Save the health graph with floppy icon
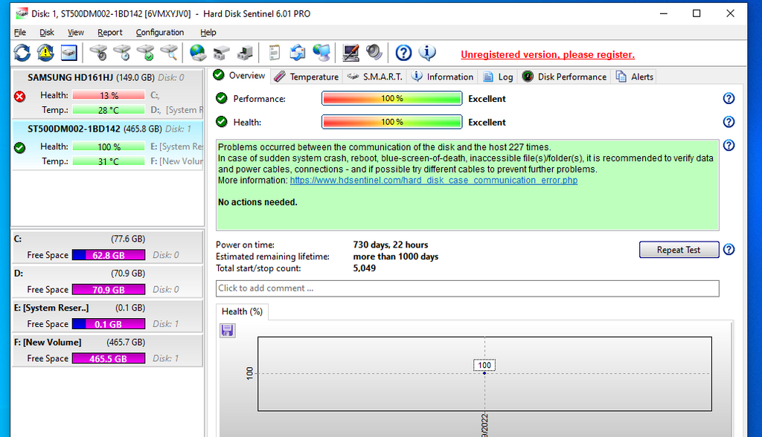Viewport: 762px width, 437px height. [x=228, y=330]
